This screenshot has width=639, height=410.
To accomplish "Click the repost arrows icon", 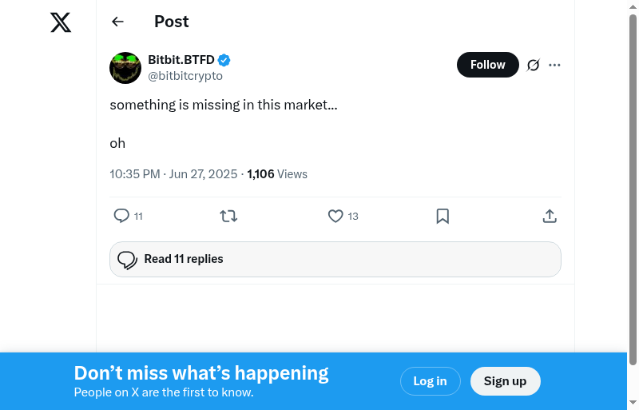I will click(228, 216).
